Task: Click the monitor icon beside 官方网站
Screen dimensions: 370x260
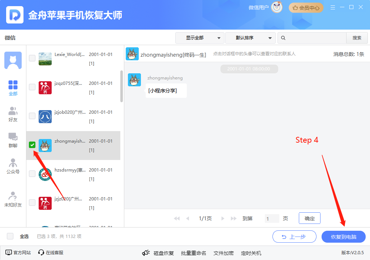Action: pos(9,253)
